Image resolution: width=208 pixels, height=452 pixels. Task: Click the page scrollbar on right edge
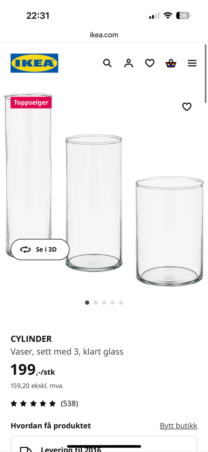pyautogui.click(x=205, y=73)
